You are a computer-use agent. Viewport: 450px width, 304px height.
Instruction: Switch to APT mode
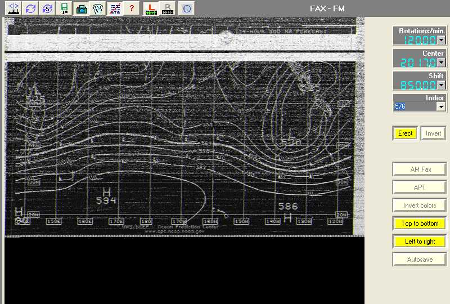[x=420, y=187]
